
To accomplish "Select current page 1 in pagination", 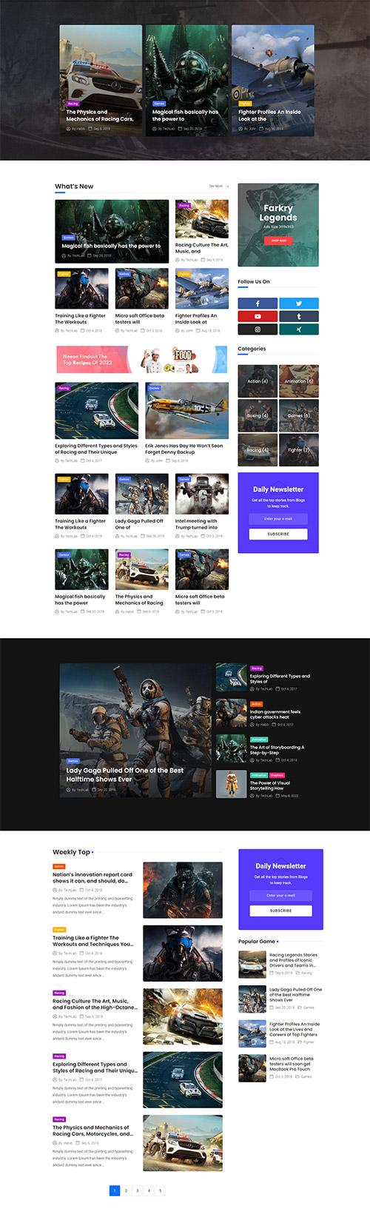I will point(115,1190).
